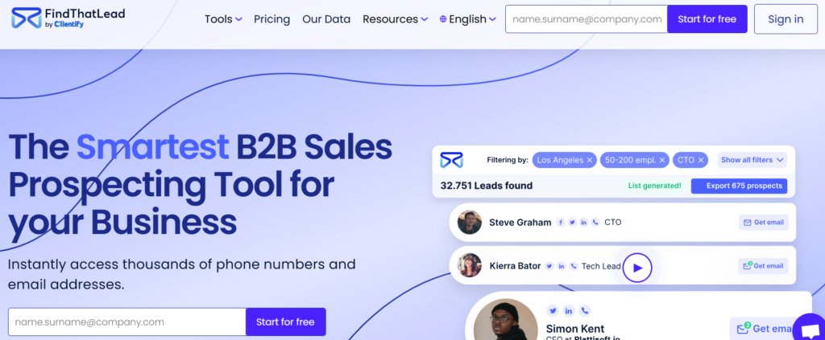Click Steve Graham's Facebook icon
Screen dimensions: 825x340
tap(561, 223)
